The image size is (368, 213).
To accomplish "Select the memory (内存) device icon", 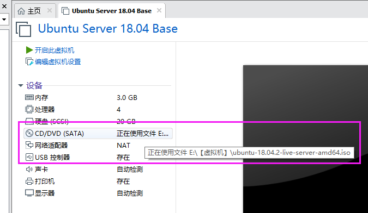I will pyautogui.click(x=29, y=97).
